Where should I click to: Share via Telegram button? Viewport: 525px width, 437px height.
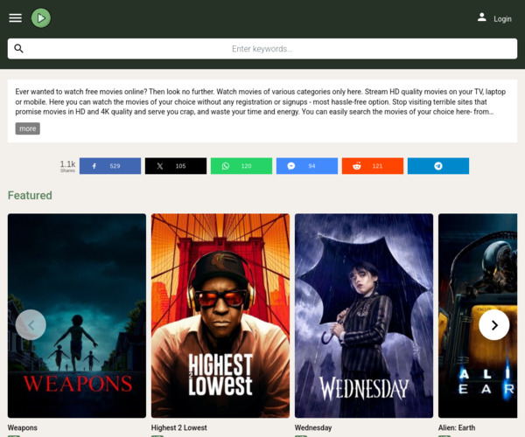438,166
